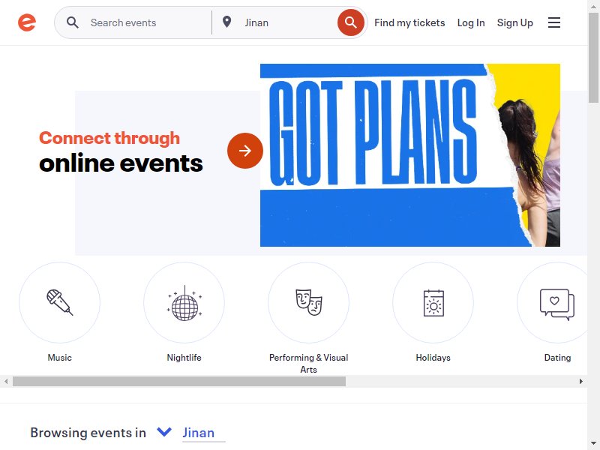Click the Holidays category label
The width and height of the screenshot is (600, 450).
pos(433,358)
